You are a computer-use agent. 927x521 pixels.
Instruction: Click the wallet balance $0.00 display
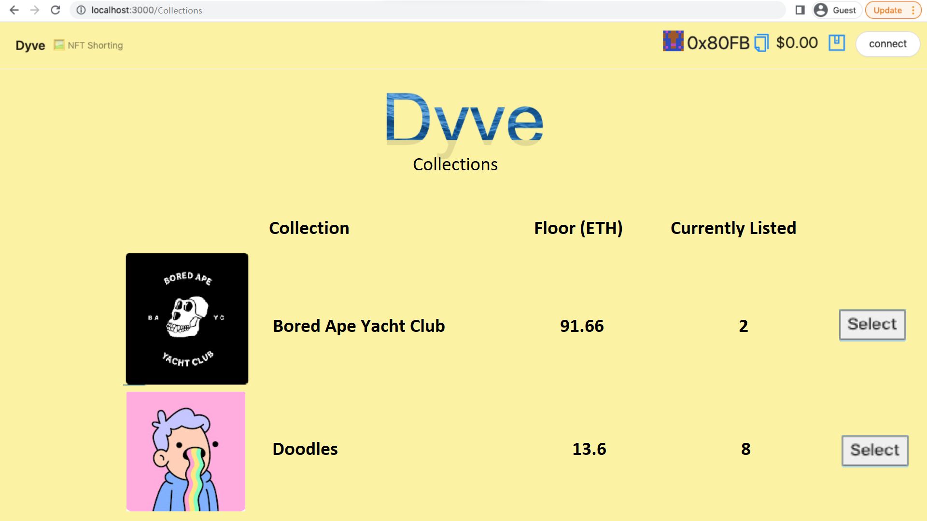pos(798,42)
